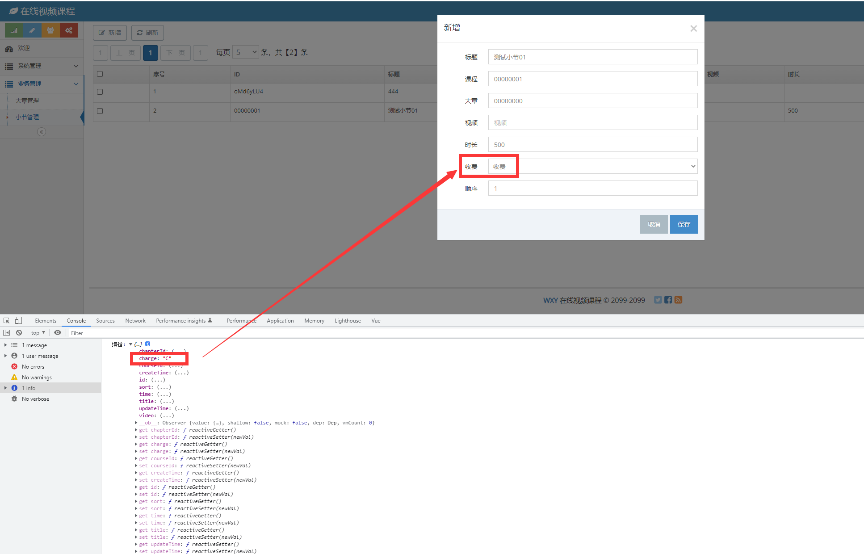
Task: Switch to the Console tab
Action: click(76, 321)
